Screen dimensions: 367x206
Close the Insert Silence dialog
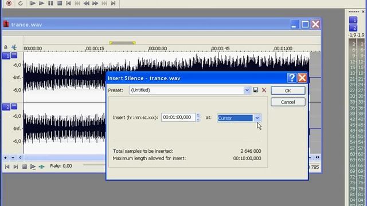[x=302, y=78]
